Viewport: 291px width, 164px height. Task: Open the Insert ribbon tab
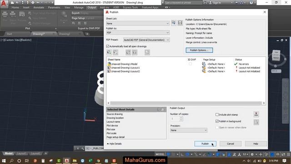coord(26,7)
